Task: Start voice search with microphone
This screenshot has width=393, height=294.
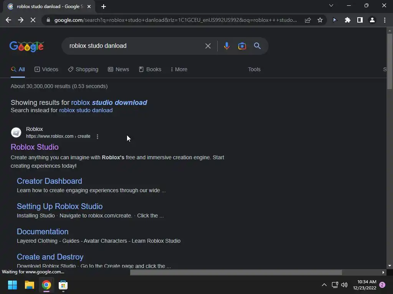Action: [226, 46]
